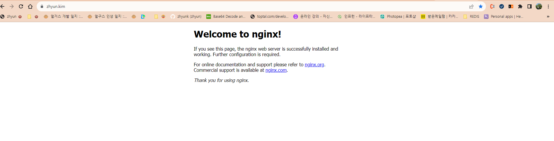View site info via the padlock icon
This screenshot has width=554, height=141.
(42, 6)
